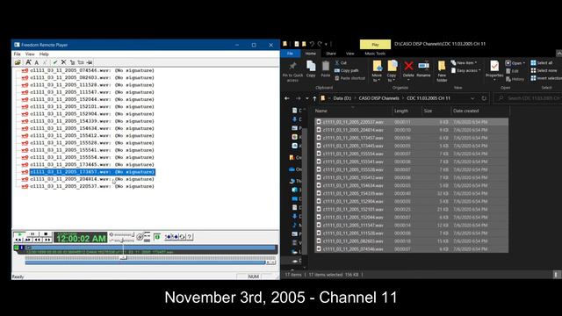Click the larger font 'A' icon in player toolbar
Viewport: 562px width, 316px height.
pos(28,62)
